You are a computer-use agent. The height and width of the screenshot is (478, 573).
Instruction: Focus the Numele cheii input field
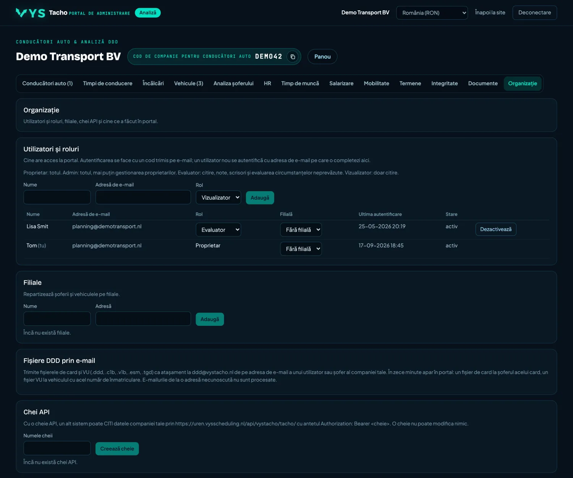(x=57, y=448)
